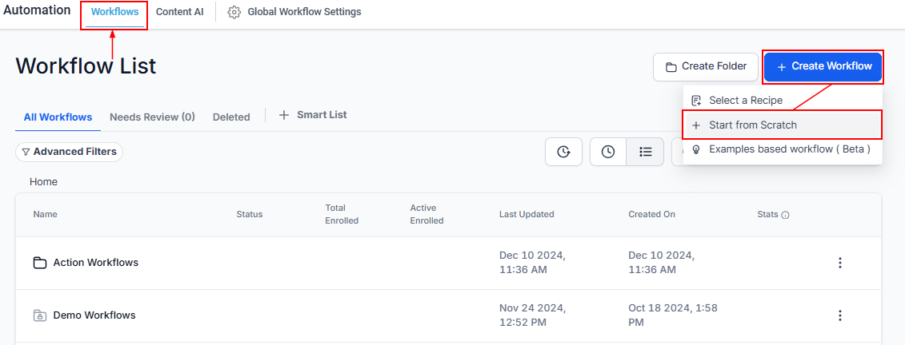
Task: Click the Action Workflows folder icon
Action: tap(40, 263)
